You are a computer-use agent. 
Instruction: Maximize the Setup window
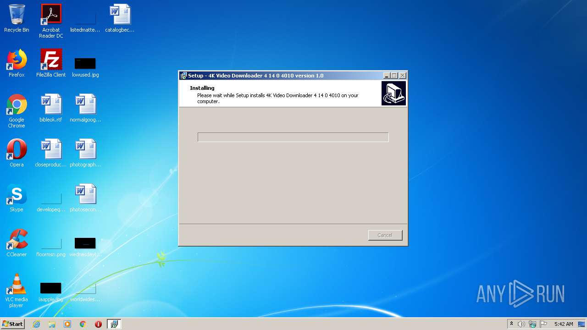[394, 76]
